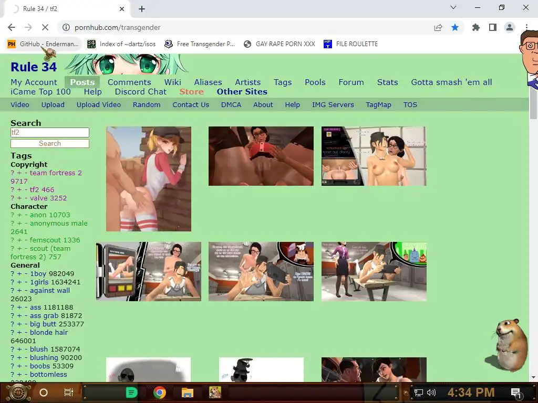The width and height of the screenshot is (538, 403).
Task: Open the DMCA page
Action: tap(231, 105)
